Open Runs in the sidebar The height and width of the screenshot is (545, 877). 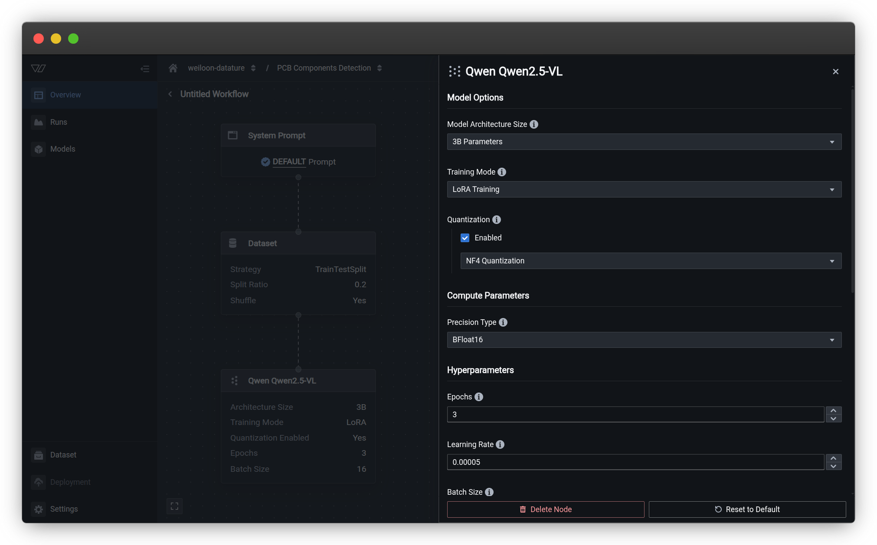click(x=59, y=122)
